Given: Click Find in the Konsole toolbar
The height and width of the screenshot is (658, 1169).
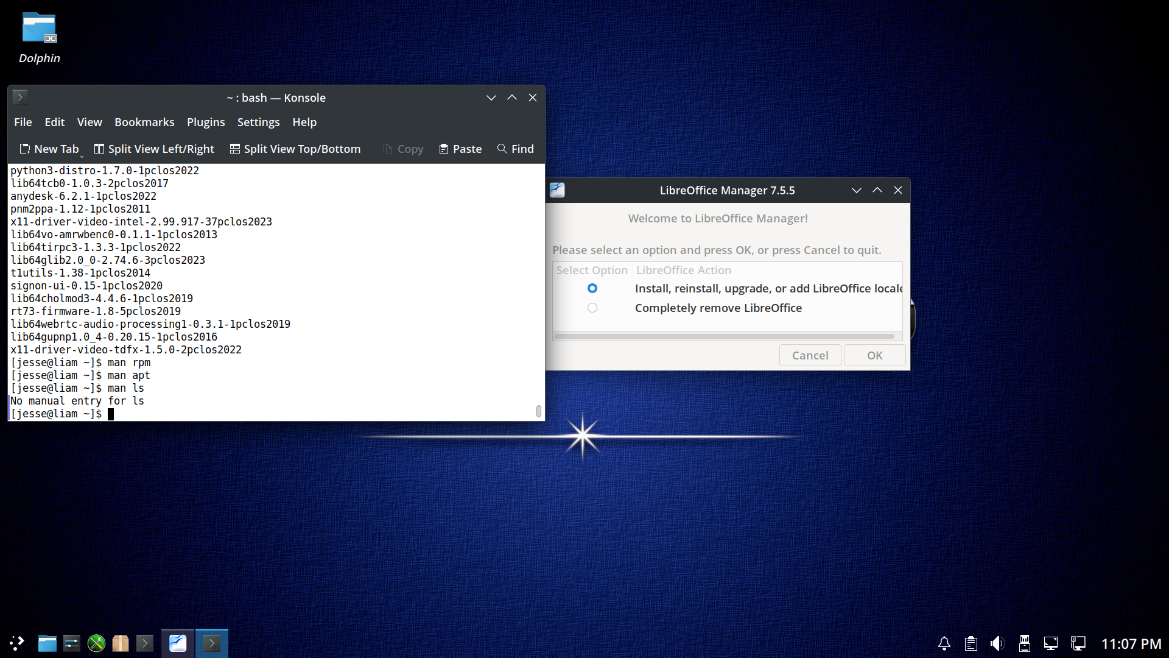Looking at the screenshot, I should [515, 149].
